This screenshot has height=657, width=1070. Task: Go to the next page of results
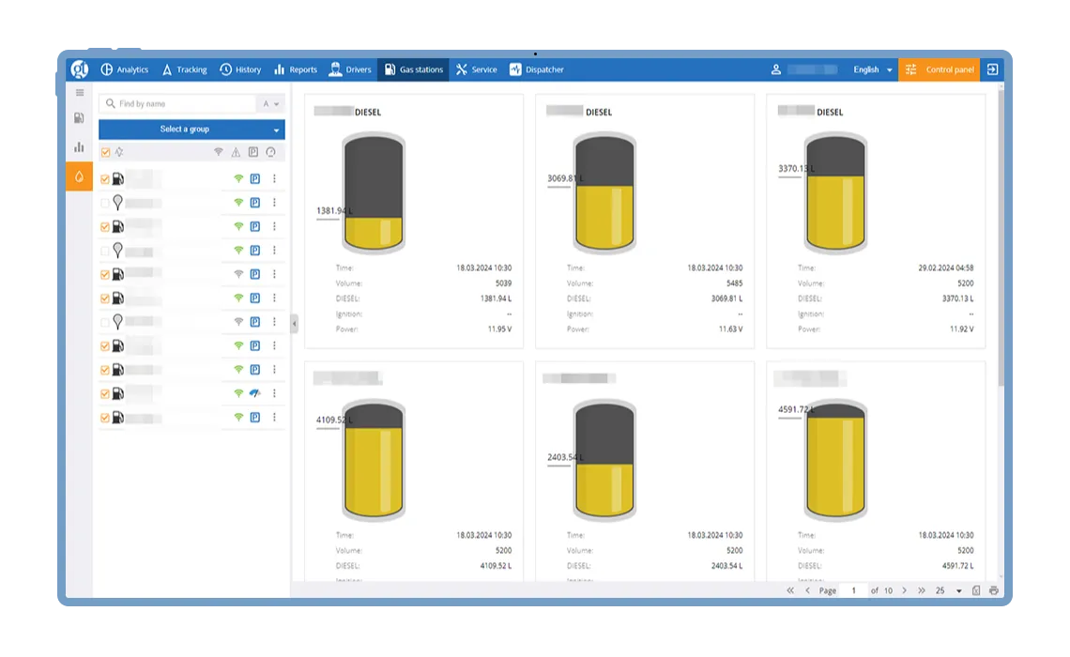(904, 590)
